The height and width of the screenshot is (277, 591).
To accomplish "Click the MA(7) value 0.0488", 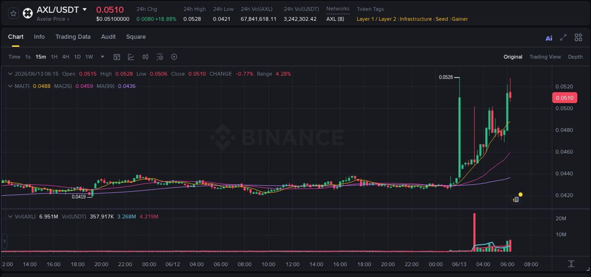I will [42, 86].
